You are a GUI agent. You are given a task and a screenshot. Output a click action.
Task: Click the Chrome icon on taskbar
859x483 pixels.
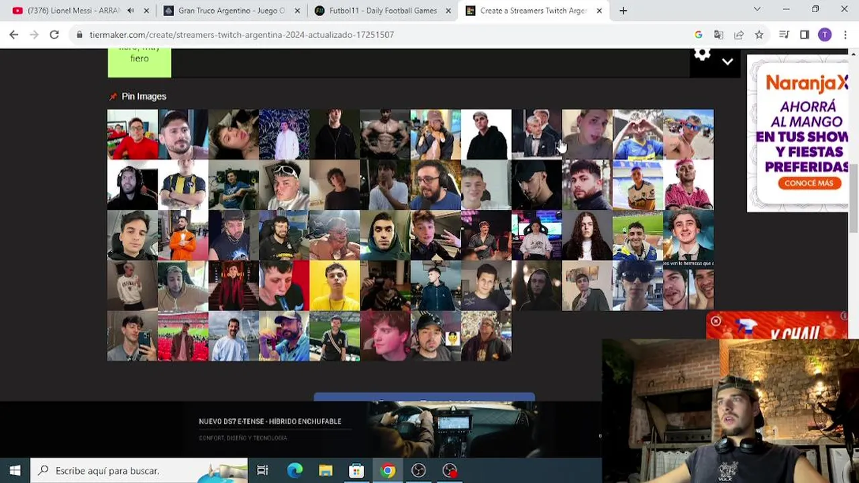(387, 471)
